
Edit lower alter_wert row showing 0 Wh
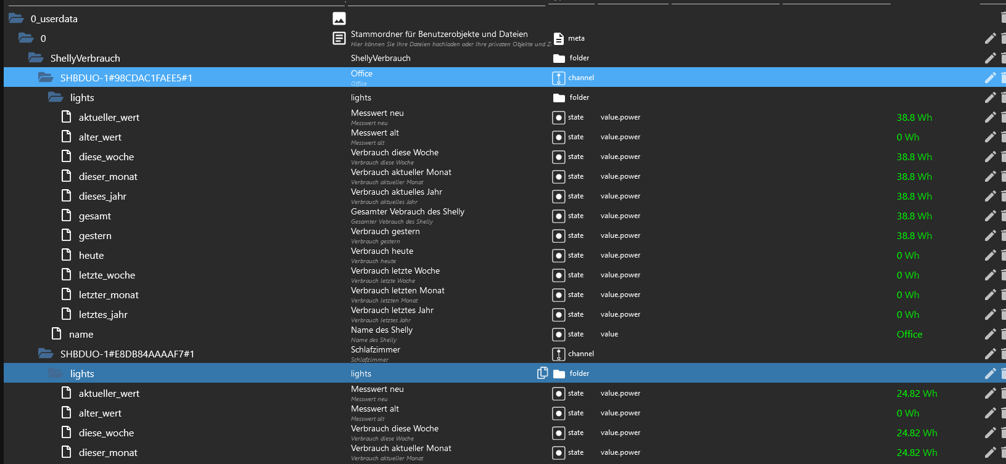click(990, 413)
